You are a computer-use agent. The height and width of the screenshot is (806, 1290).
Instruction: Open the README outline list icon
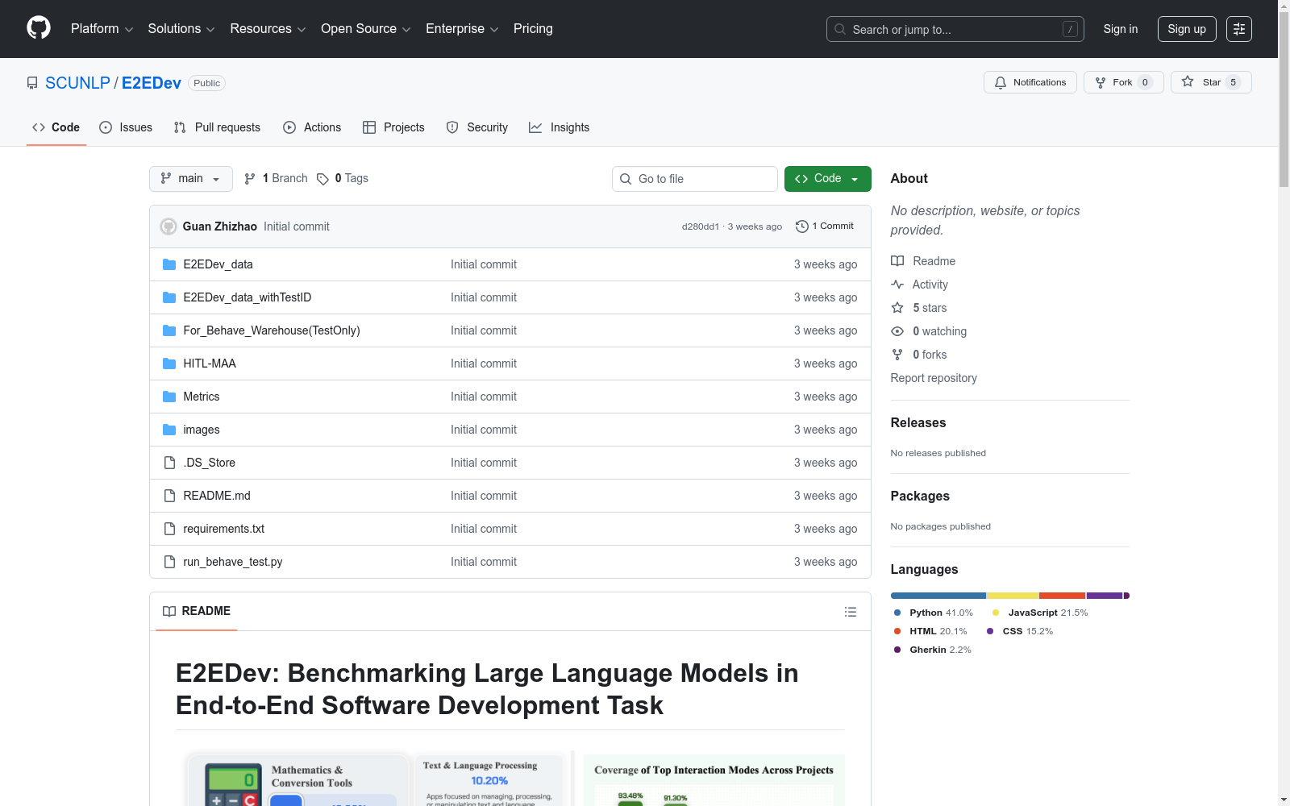[850, 612]
